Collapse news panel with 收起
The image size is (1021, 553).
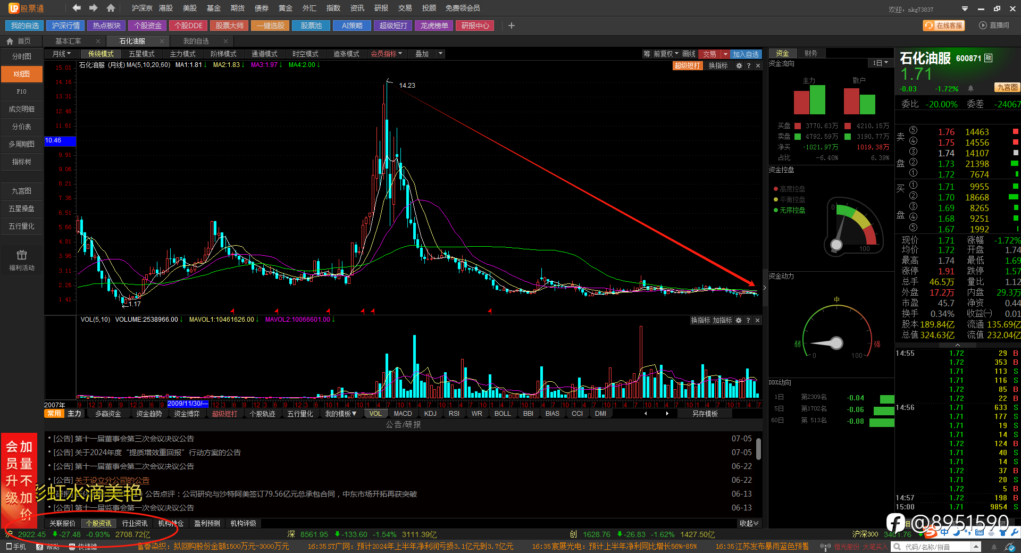point(749,523)
